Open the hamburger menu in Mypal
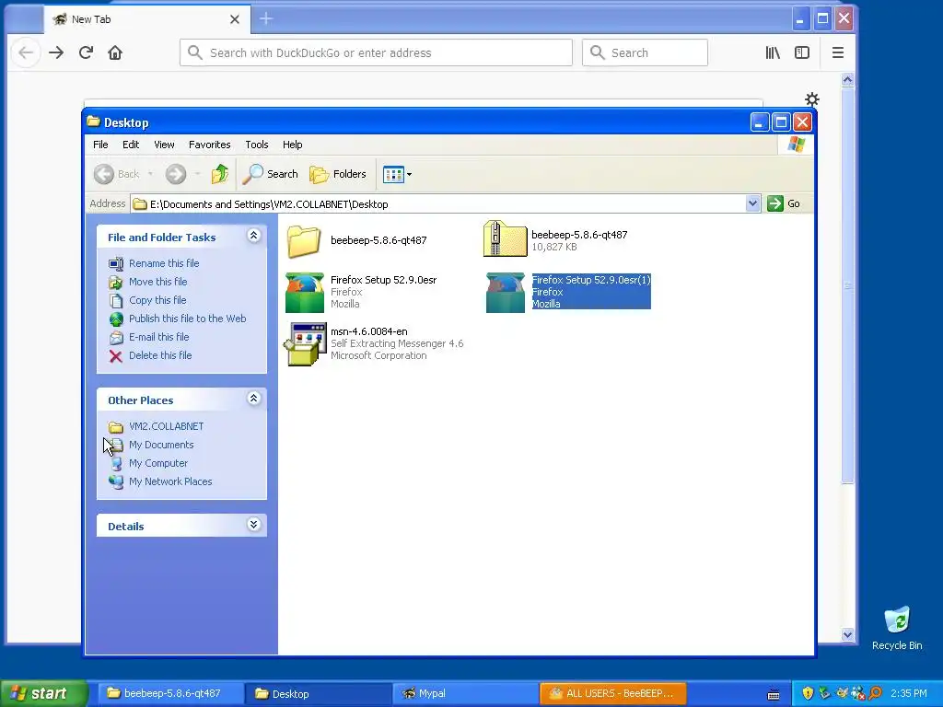Screen dimensions: 943x707 (x=838, y=52)
